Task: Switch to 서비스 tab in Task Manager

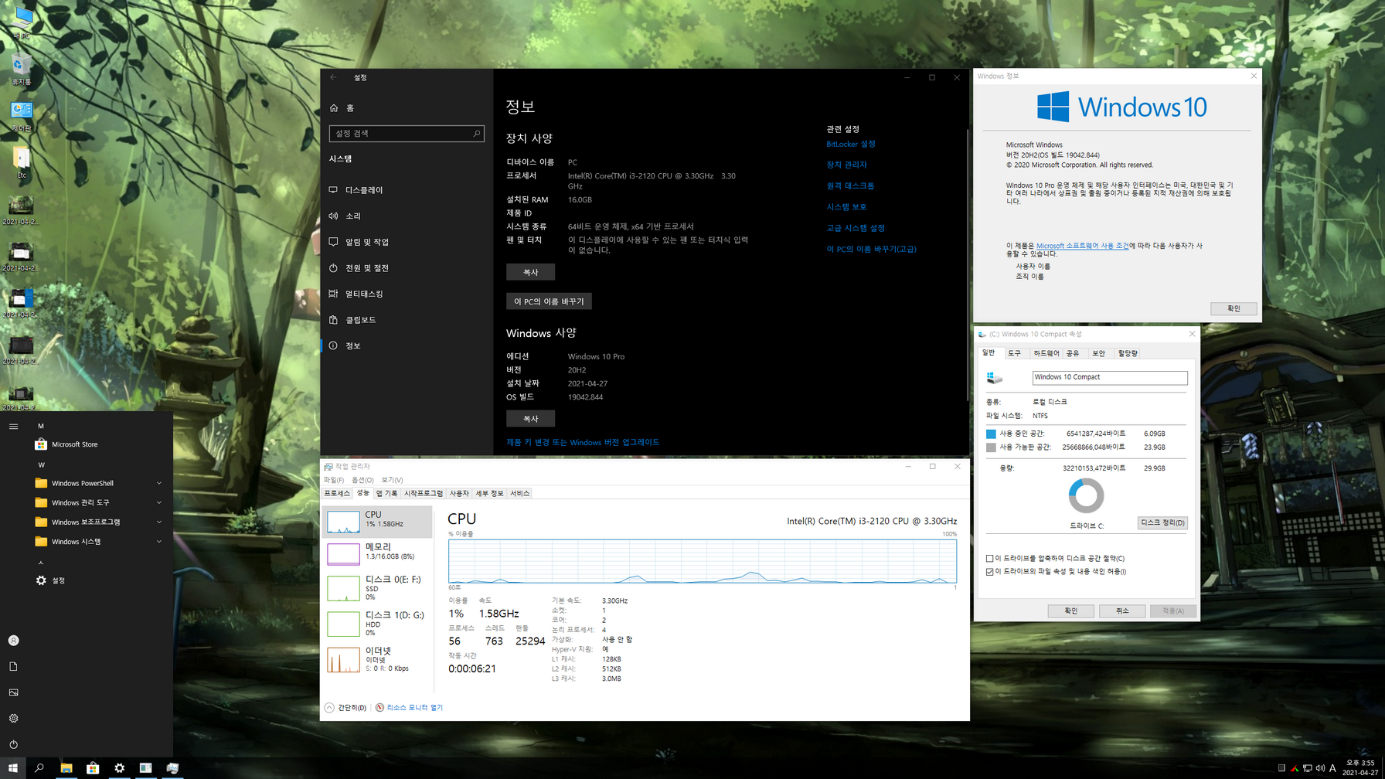Action: pos(519,493)
